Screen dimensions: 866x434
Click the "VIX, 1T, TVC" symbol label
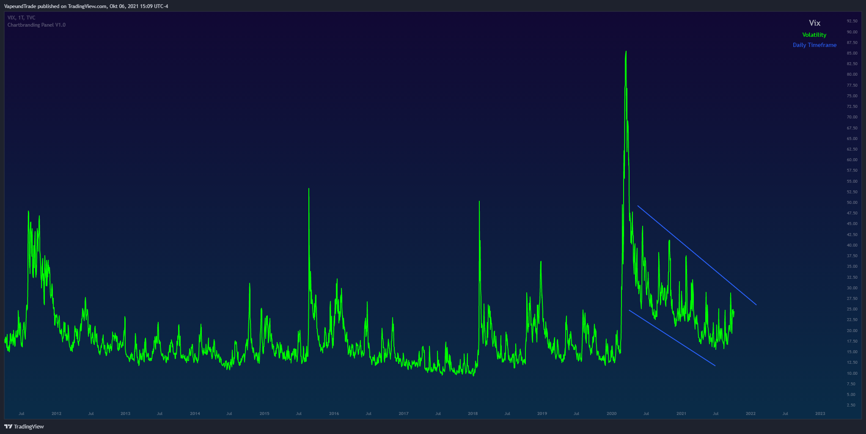(x=22, y=18)
